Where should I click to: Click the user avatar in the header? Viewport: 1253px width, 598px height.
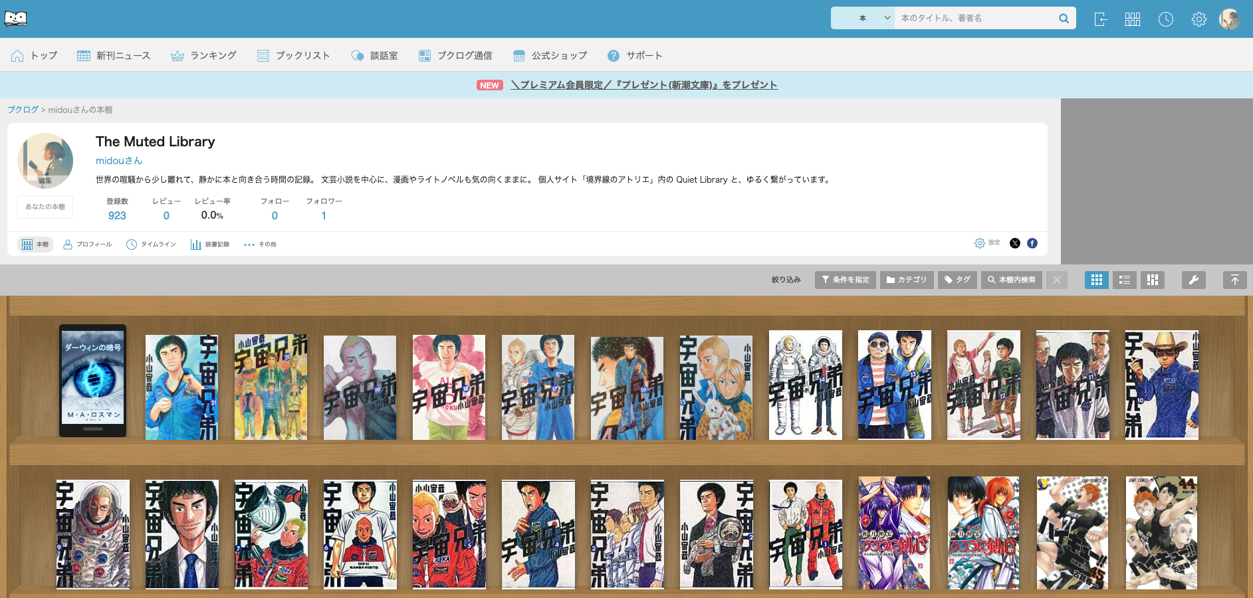(x=1230, y=19)
